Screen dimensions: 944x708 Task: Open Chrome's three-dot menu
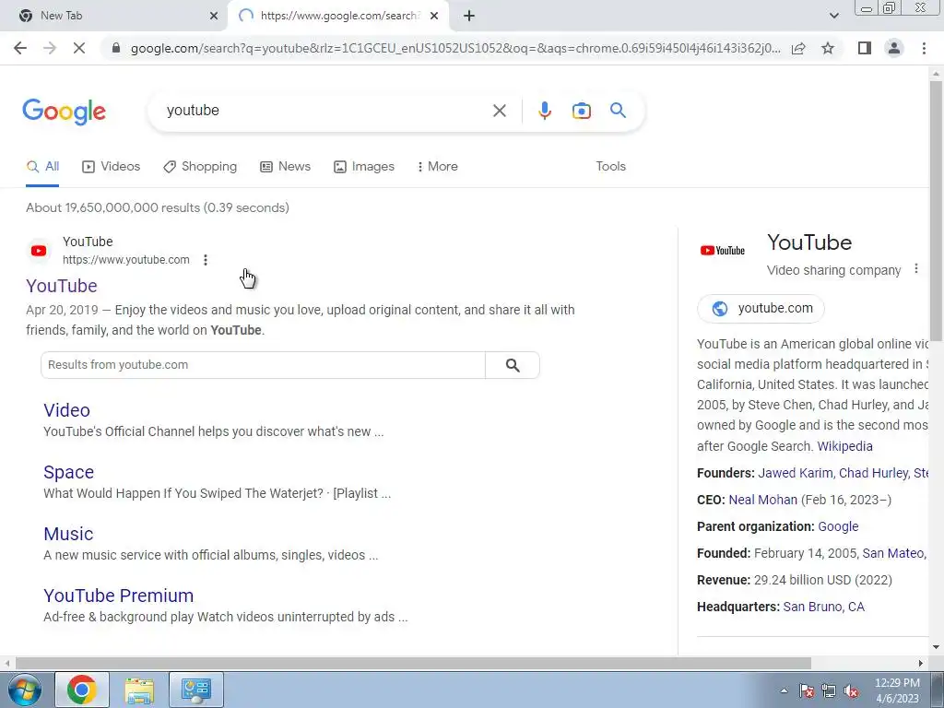click(x=924, y=48)
